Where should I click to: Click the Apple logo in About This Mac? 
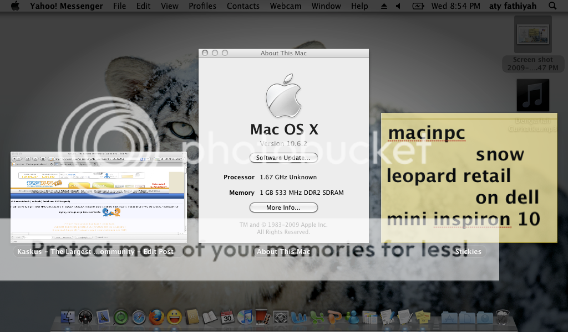click(283, 96)
